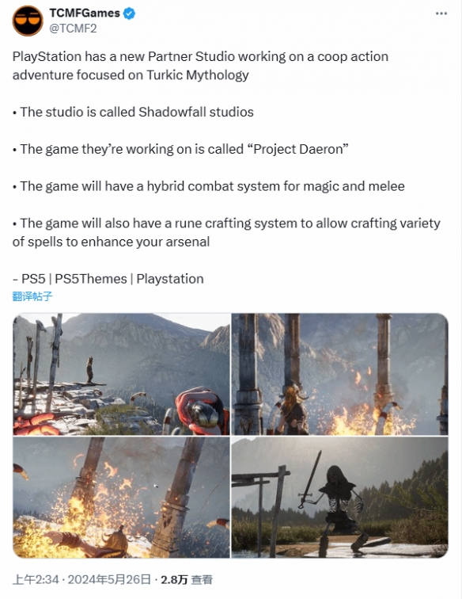Click the rune crafting system paragraph
The height and width of the screenshot is (599, 462).
click(x=226, y=232)
